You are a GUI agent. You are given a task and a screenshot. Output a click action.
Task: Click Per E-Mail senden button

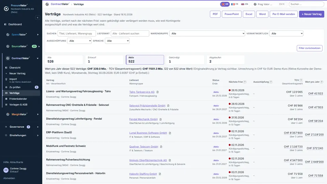click(x=284, y=14)
